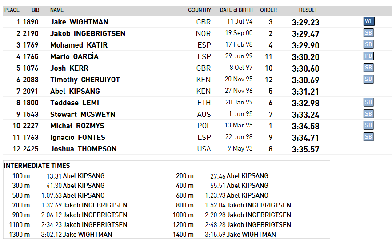
Task: Click the RESULT column header
Action: click(308, 10)
